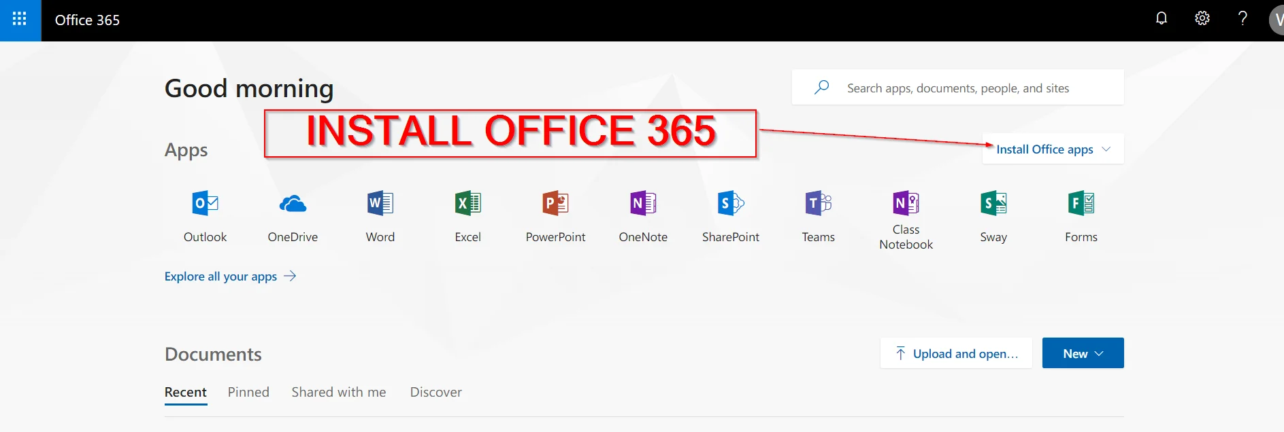This screenshot has width=1284, height=432.
Task: Click the search apps and documents field
Action: click(957, 87)
